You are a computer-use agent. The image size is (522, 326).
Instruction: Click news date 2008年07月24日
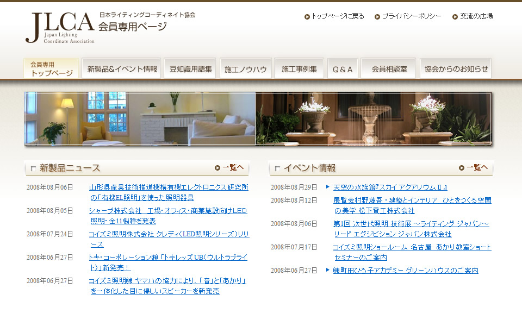50,234
